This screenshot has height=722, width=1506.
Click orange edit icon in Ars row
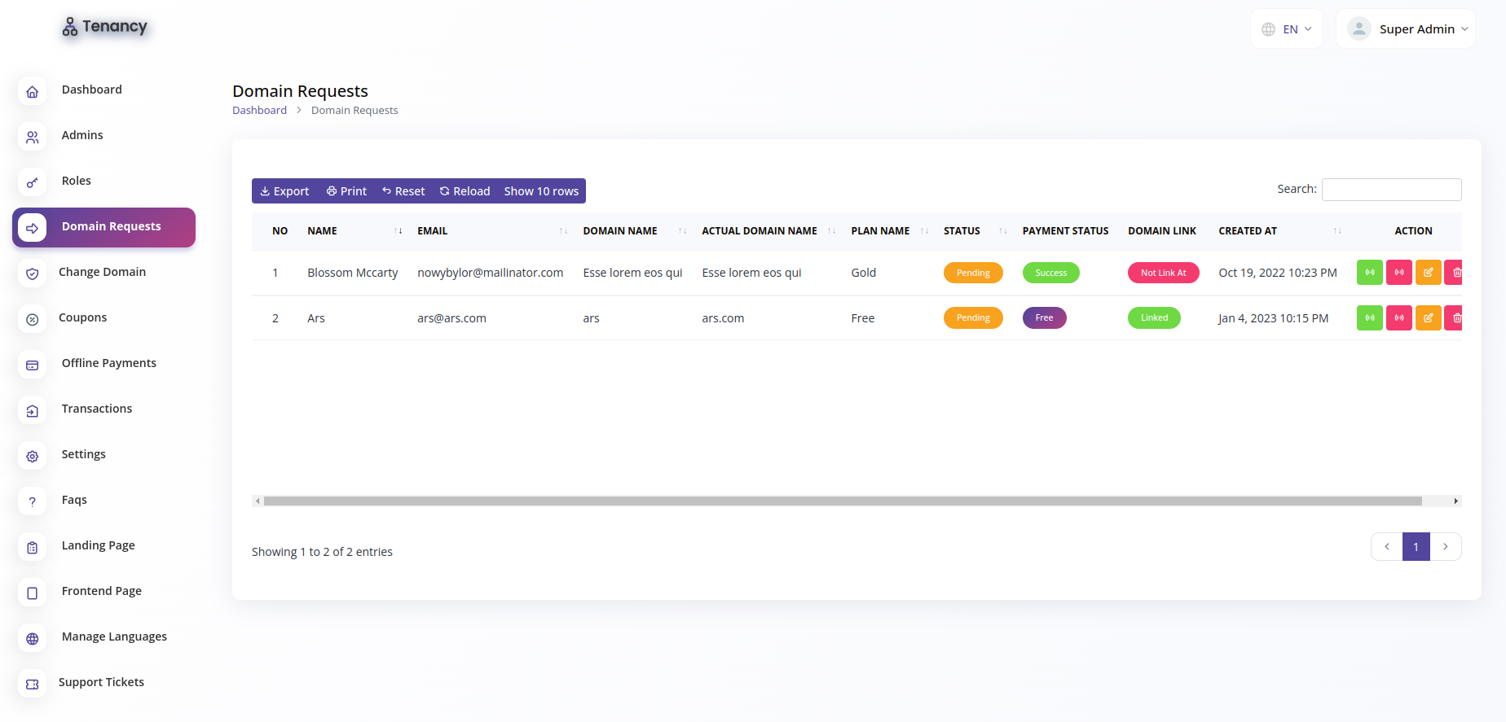1428,318
